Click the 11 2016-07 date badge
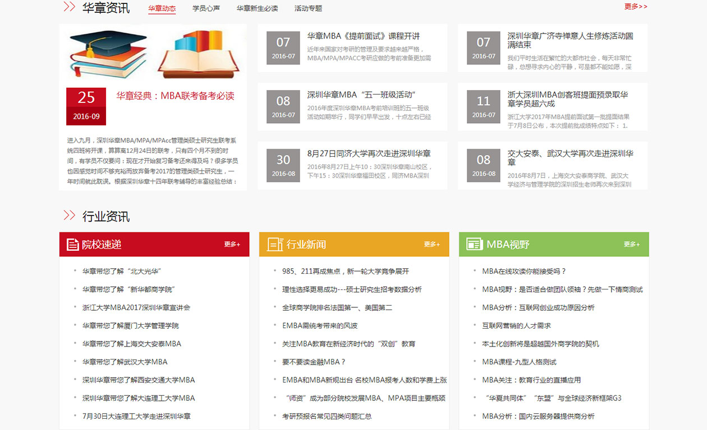This screenshot has height=430, width=707. [x=484, y=106]
